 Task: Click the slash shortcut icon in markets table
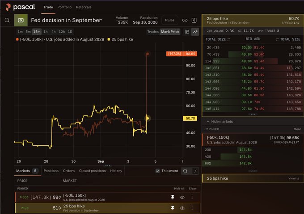(195, 171)
